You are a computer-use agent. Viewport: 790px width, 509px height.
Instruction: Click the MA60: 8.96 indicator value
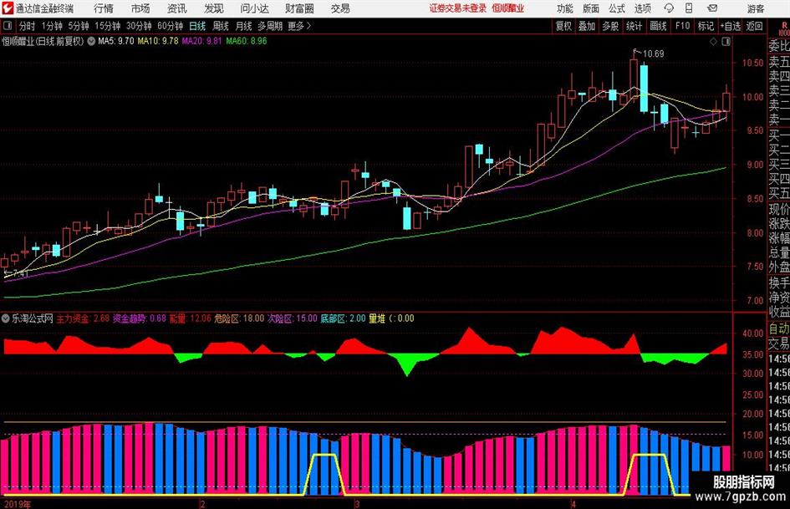247,41
